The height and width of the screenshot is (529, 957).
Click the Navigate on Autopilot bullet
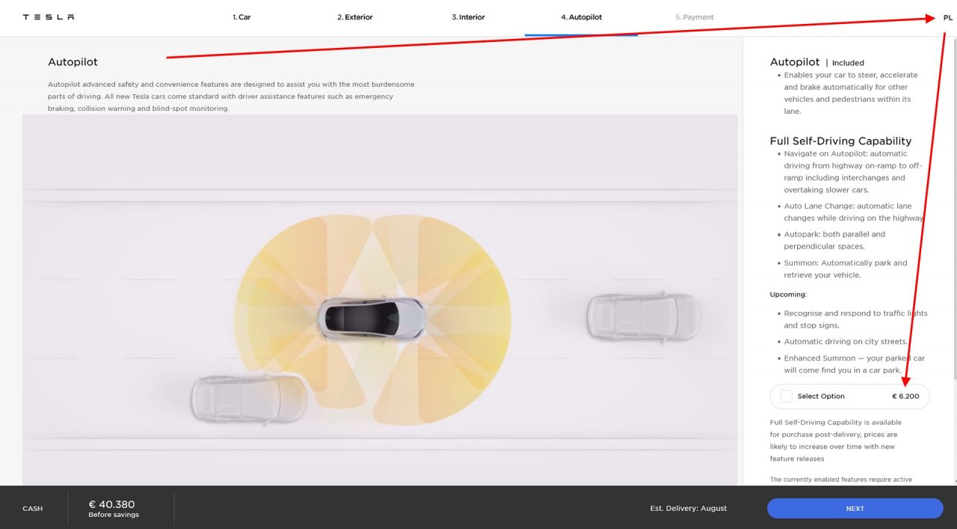(x=853, y=171)
